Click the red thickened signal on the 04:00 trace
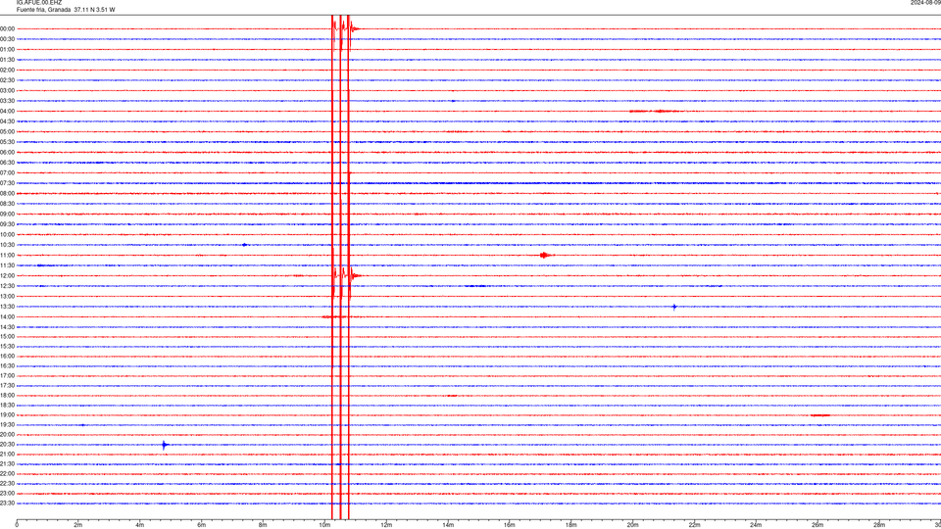Screen dimensions: 941x529 tap(654, 111)
